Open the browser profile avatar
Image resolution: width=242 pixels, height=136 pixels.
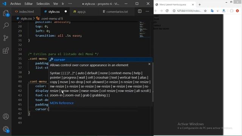pos(232,11)
